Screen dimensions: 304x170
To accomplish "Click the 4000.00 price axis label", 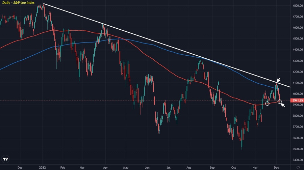I will coord(298,94).
